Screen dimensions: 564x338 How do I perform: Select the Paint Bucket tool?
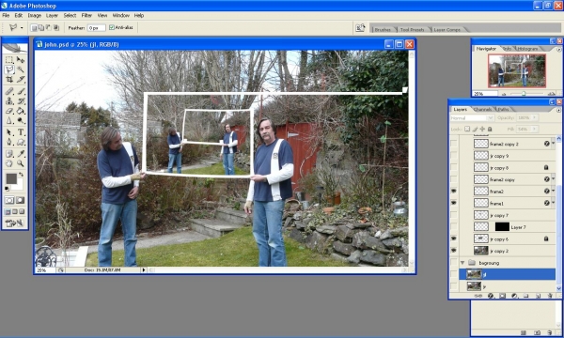(x=21, y=111)
